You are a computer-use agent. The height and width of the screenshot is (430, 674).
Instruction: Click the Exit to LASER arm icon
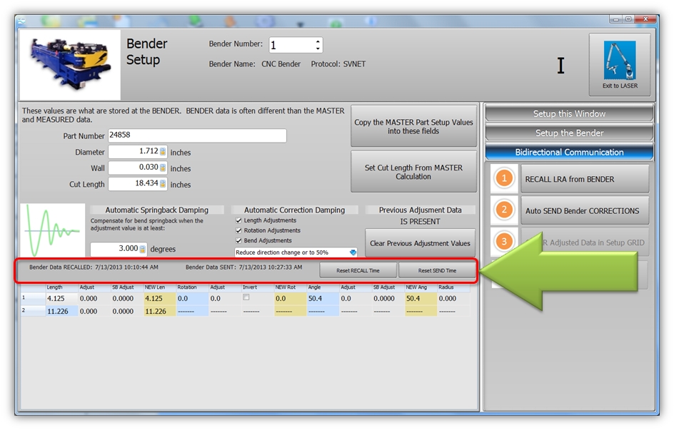[x=619, y=63]
